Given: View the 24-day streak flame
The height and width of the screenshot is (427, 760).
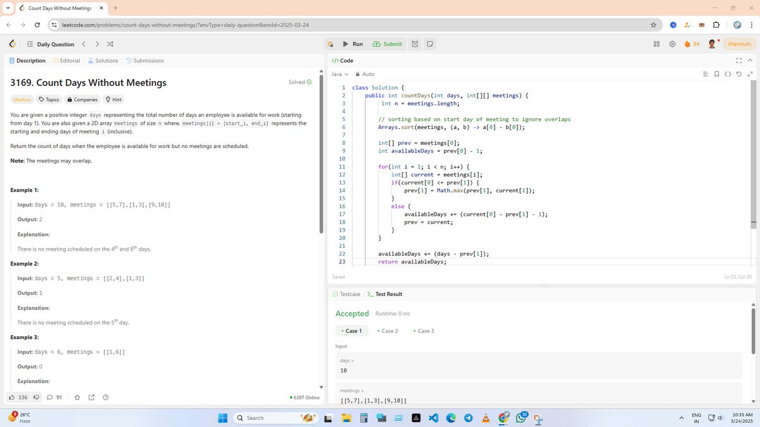Looking at the screenshot, I should (692, 44).
